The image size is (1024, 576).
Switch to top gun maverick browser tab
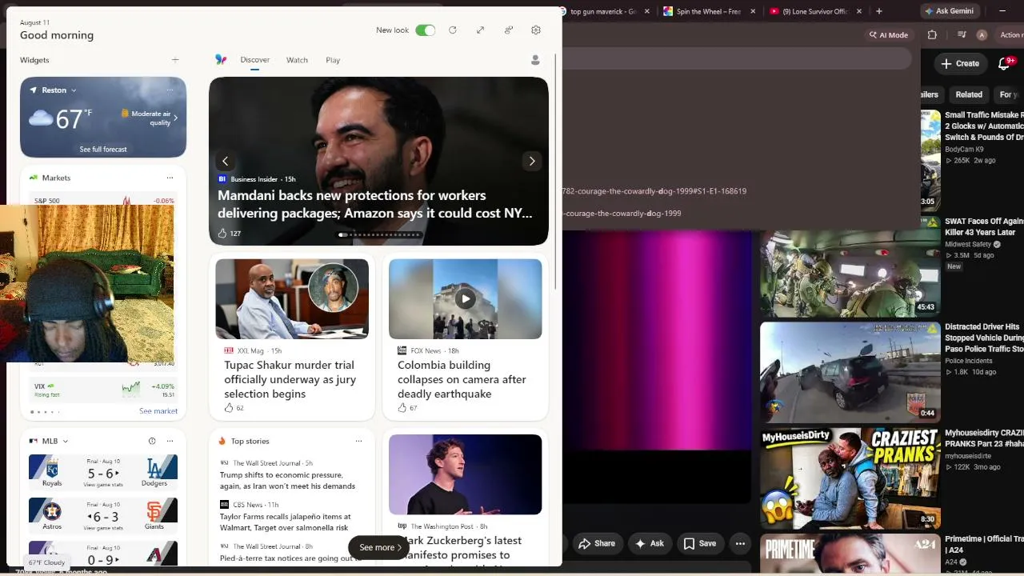(604, 11)
